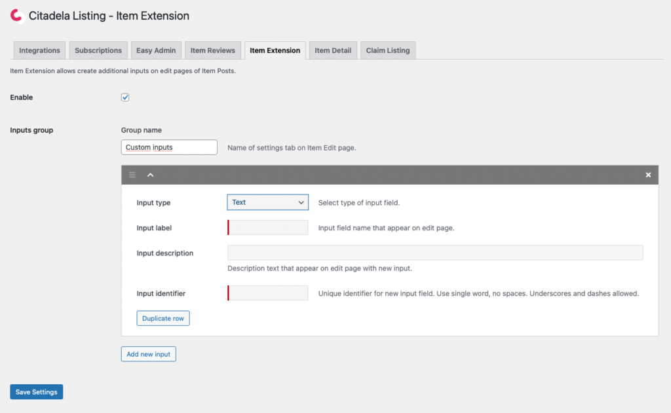The height and width of the screenshot is (413, 671).
Task: Click the drag handle icon on input row
Action: click(132, 175)
